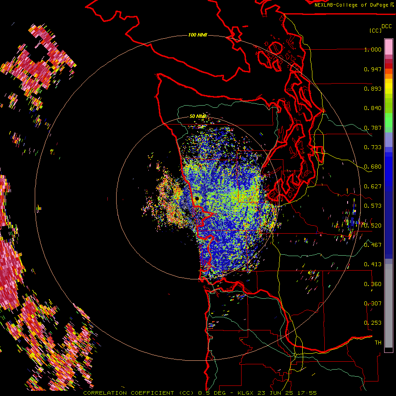The width and height of the screenshot is (396, 396).
Task: Click the 0.787 color scale value
Action: pyautogui.click(x=373, y=128)
